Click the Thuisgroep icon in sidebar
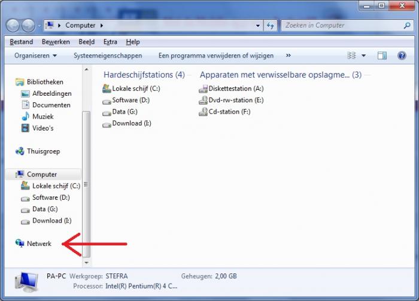 (20, 151)
